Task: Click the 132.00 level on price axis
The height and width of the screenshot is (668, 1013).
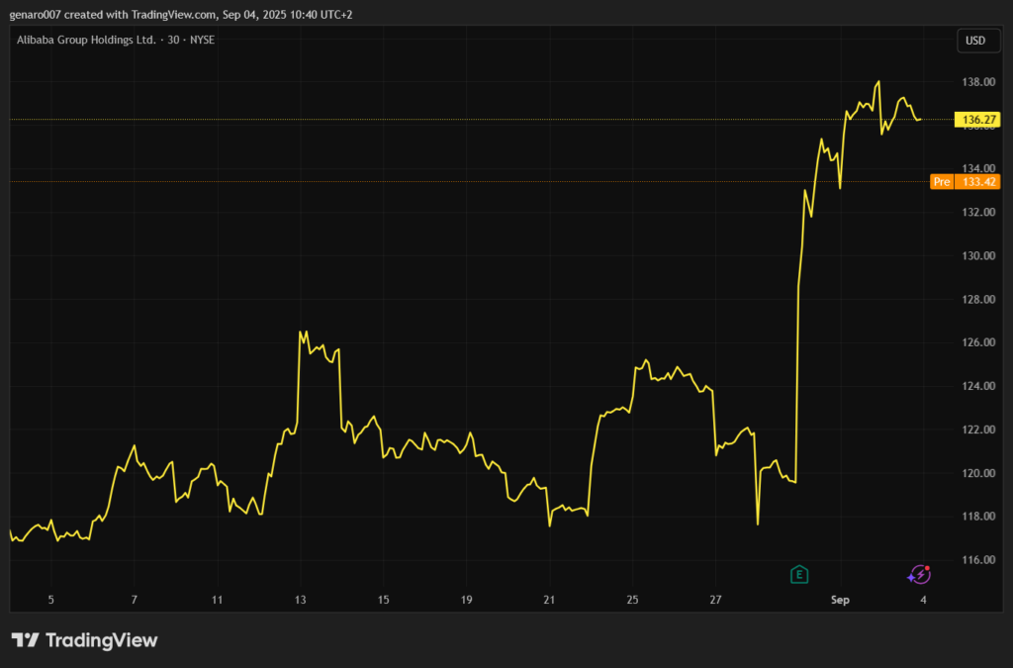Action: click(977, 212)
